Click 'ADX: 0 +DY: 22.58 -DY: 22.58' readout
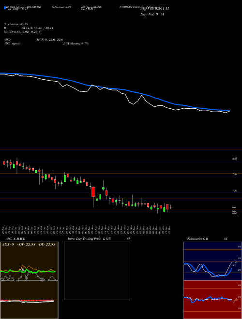 29,245
